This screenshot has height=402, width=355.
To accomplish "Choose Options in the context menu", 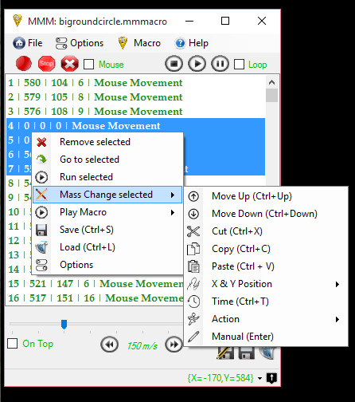I will [x=107, y=265].
